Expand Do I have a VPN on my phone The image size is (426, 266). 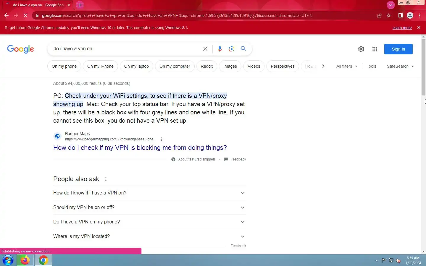point(150,222)
